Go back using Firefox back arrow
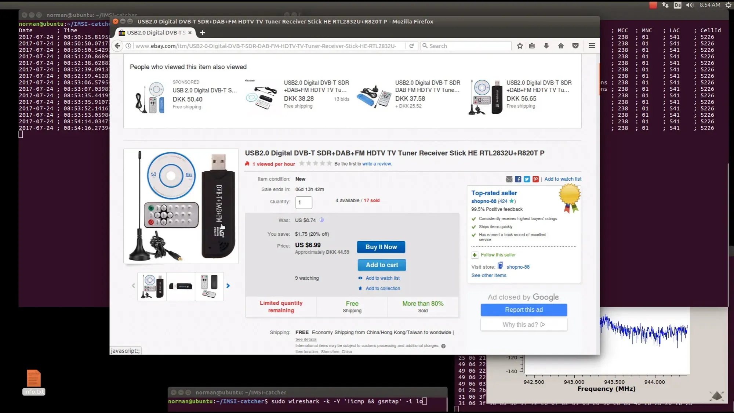The height and width of the screenshot is (413, 734). point(117,46)
